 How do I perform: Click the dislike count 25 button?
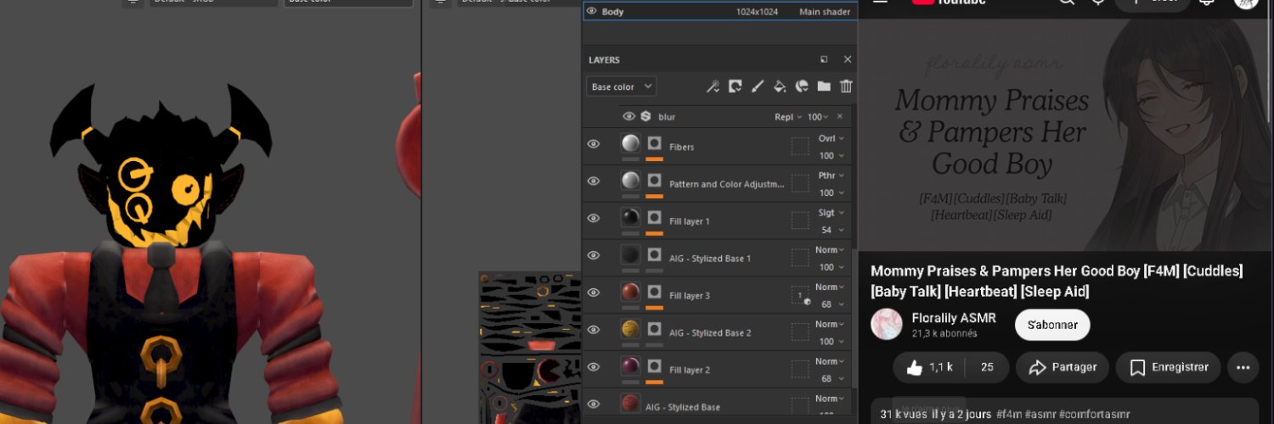987,367
